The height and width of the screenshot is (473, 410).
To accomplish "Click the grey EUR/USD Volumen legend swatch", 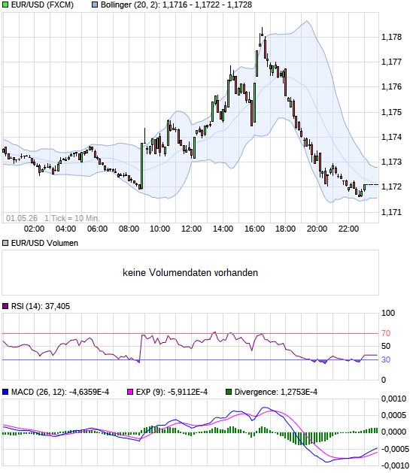I will click(5, 243).
